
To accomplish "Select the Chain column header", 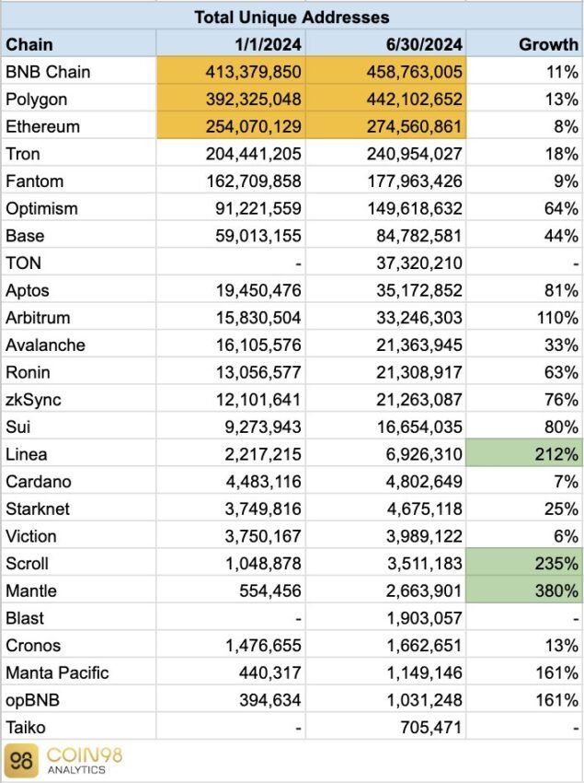I will (x=78, y=44).
